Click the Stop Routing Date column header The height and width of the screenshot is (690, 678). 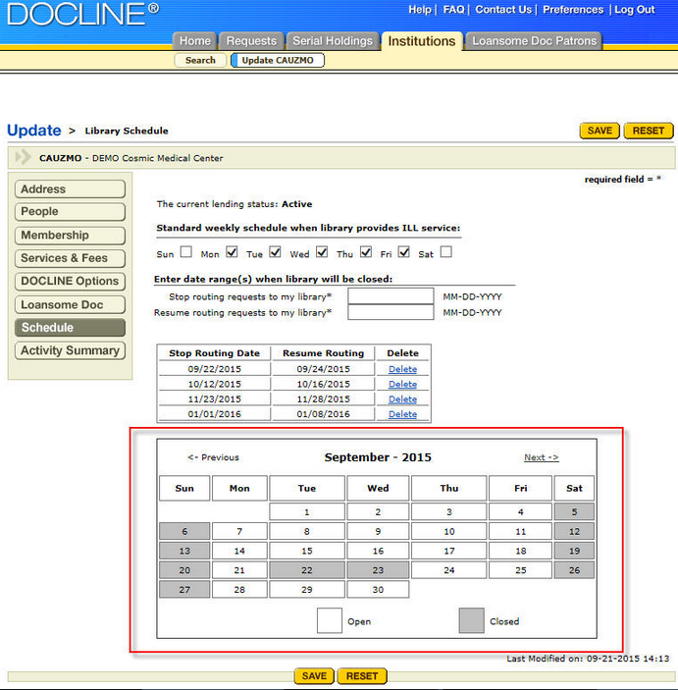pyautogui.click(x=214, y=353)
